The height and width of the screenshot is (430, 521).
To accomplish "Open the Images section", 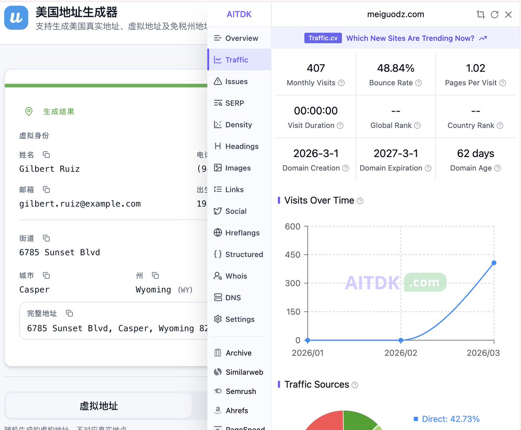I will point(239,168).
